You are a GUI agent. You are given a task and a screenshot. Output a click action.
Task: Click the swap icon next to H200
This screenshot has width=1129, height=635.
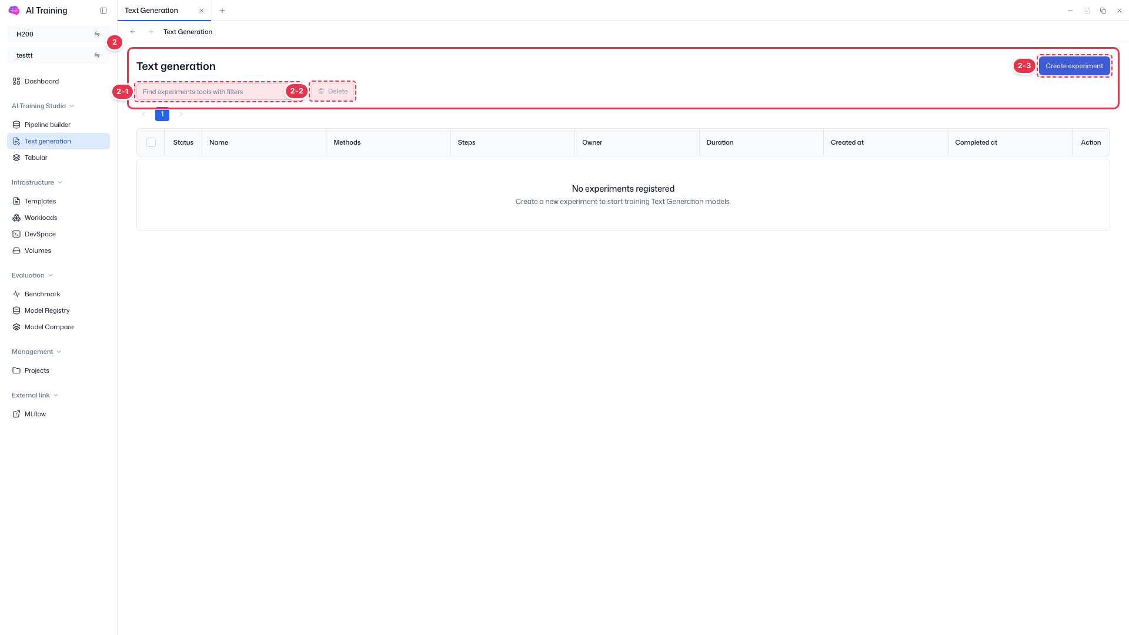tap(97, 34)
